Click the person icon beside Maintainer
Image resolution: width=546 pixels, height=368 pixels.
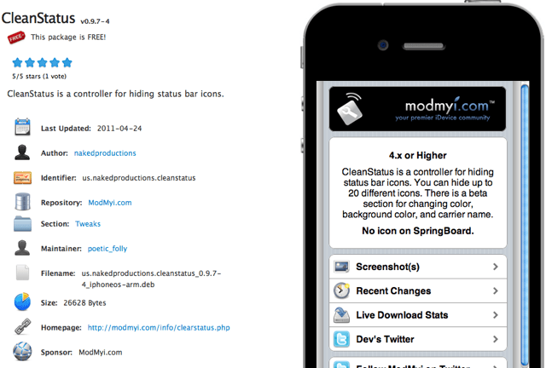[x=22, y=248]
